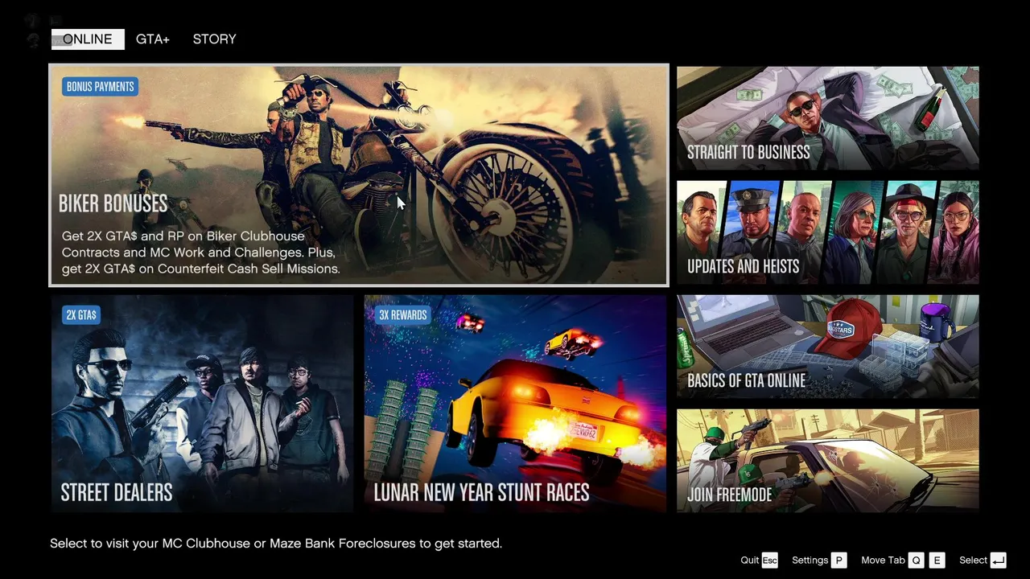Select the Basics of GTA Online tile

pyautogui.click(x=828, y=347)
